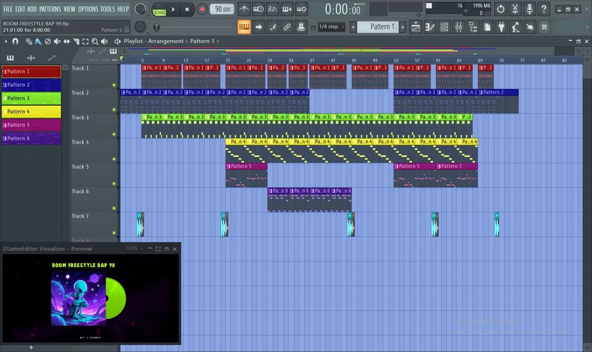Select Pattern 5 in the picker
Image resolution: width=592 pixels, height=352 pixels.
(31, 125)
